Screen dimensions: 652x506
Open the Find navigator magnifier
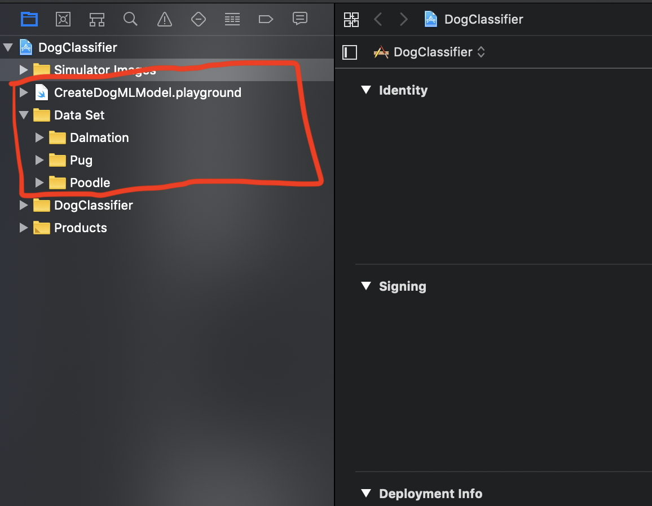pyautogui.click(x=130, y=19)
